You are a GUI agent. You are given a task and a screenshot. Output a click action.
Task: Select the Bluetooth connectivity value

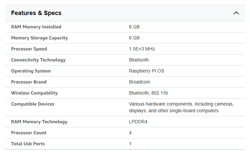coord(139,60)
